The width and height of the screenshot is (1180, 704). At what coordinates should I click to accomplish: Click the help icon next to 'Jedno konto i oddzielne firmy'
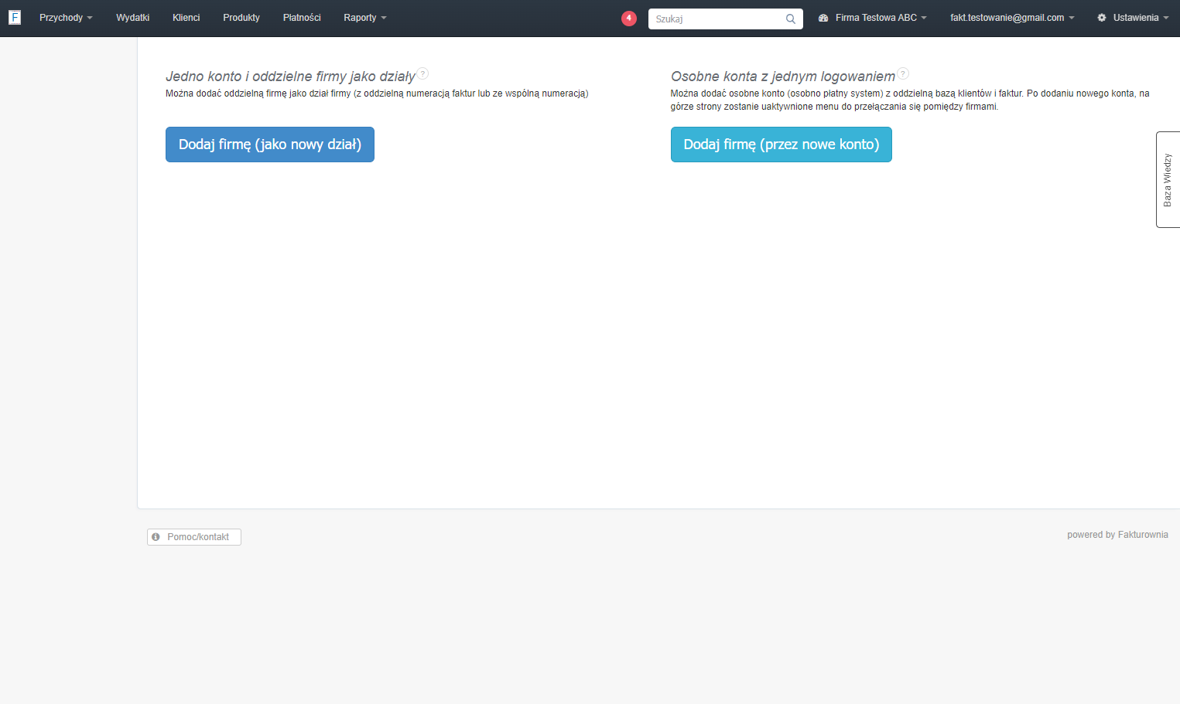422,74
